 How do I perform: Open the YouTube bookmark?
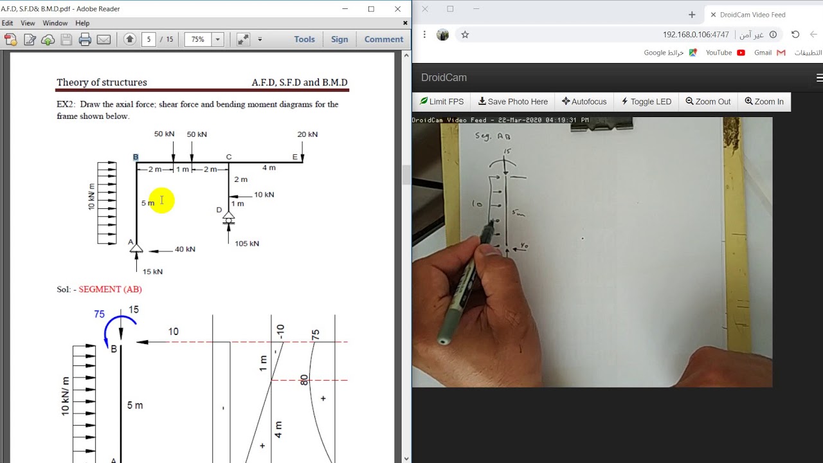coord(725,53)
